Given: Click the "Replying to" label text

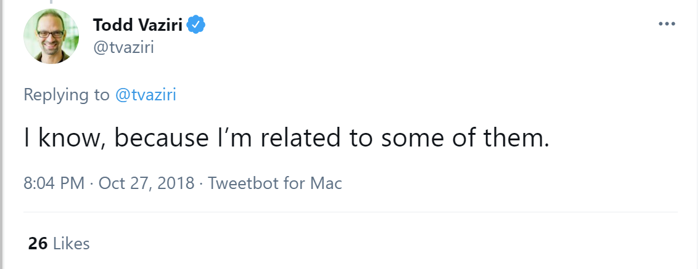Looking at the screenshot, I should click(67, 95).
